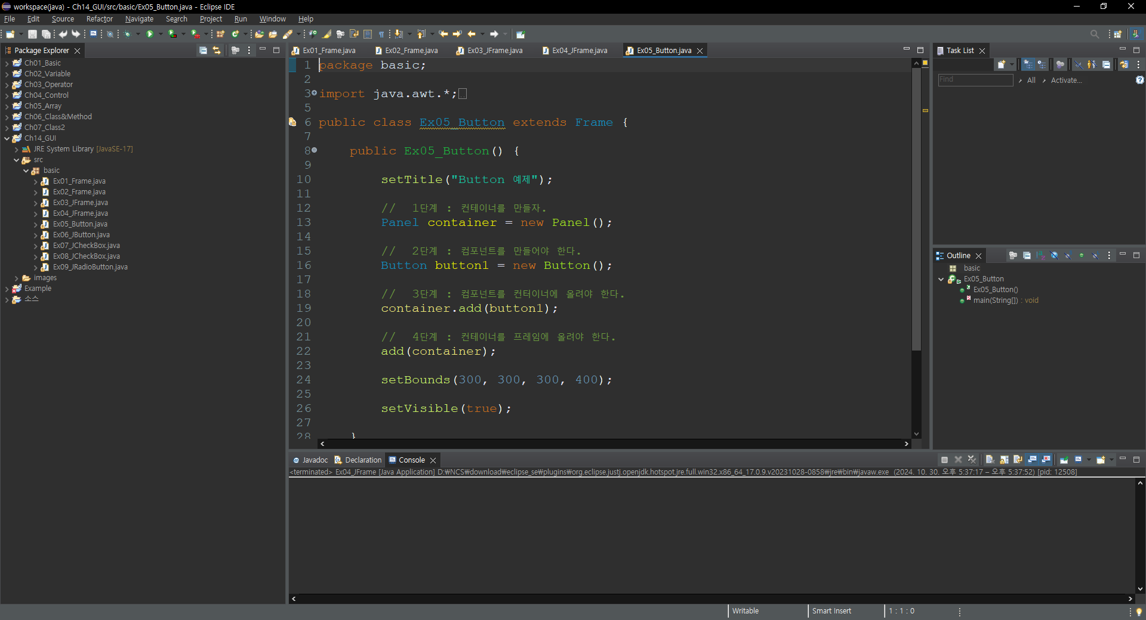The height and width of the screenshot is (620, 1146).
Task: Switch to the Declaration tab
Action: 358,460
